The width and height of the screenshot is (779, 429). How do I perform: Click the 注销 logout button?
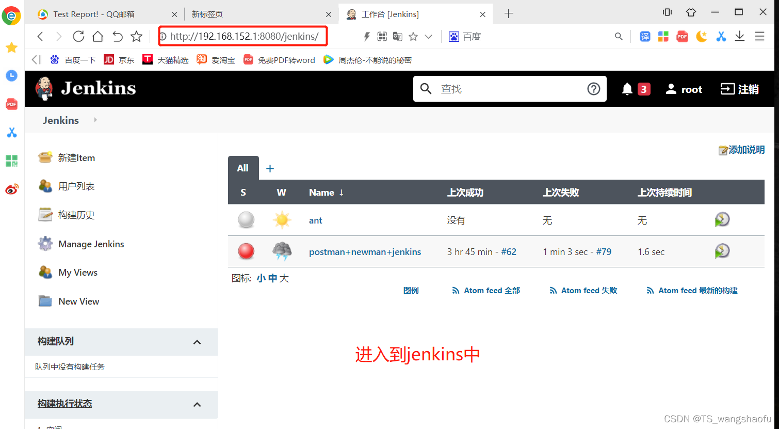(x=740, y=89)
